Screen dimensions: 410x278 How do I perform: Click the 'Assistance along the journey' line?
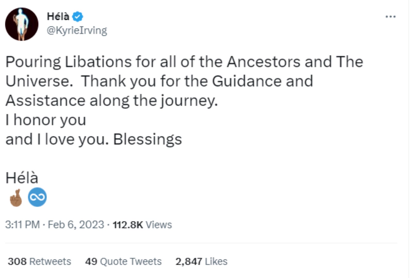[x=112, y=101]
